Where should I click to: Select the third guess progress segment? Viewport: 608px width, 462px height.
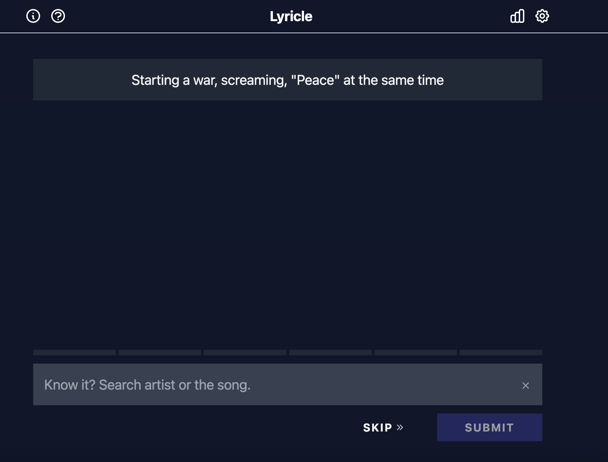pyautogui.click(x=245, y=353)
